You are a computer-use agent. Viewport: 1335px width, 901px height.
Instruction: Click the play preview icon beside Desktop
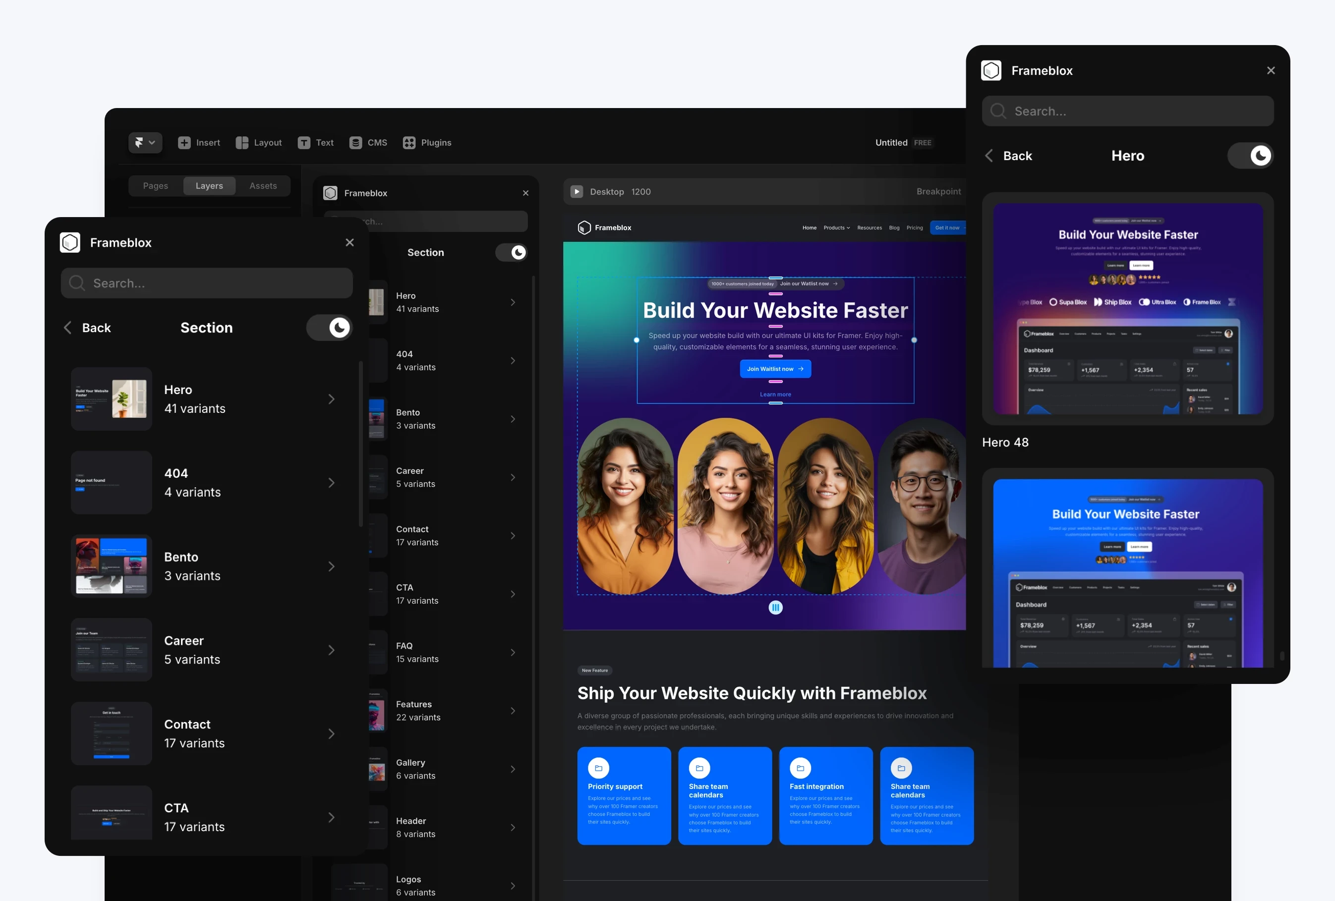coord(577,192)
